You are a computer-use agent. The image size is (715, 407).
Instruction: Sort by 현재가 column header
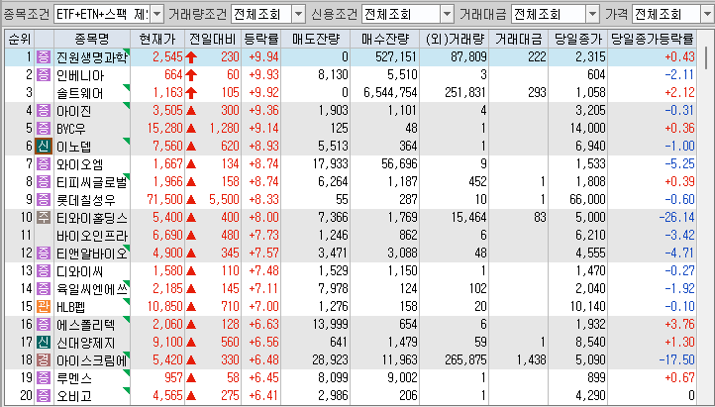[157, 39]
